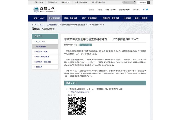Focus the Search input field

128,2
